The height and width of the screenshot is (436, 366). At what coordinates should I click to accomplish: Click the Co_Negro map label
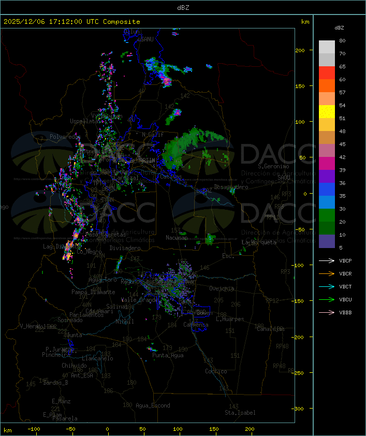(x=89, y=252)
